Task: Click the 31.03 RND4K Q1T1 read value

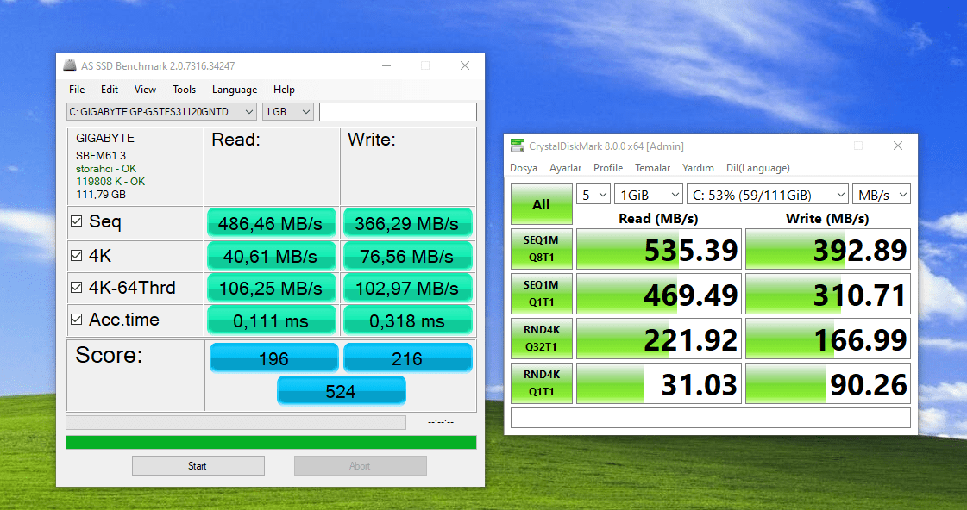Action: pyautogui.click(x=659, y=383)
